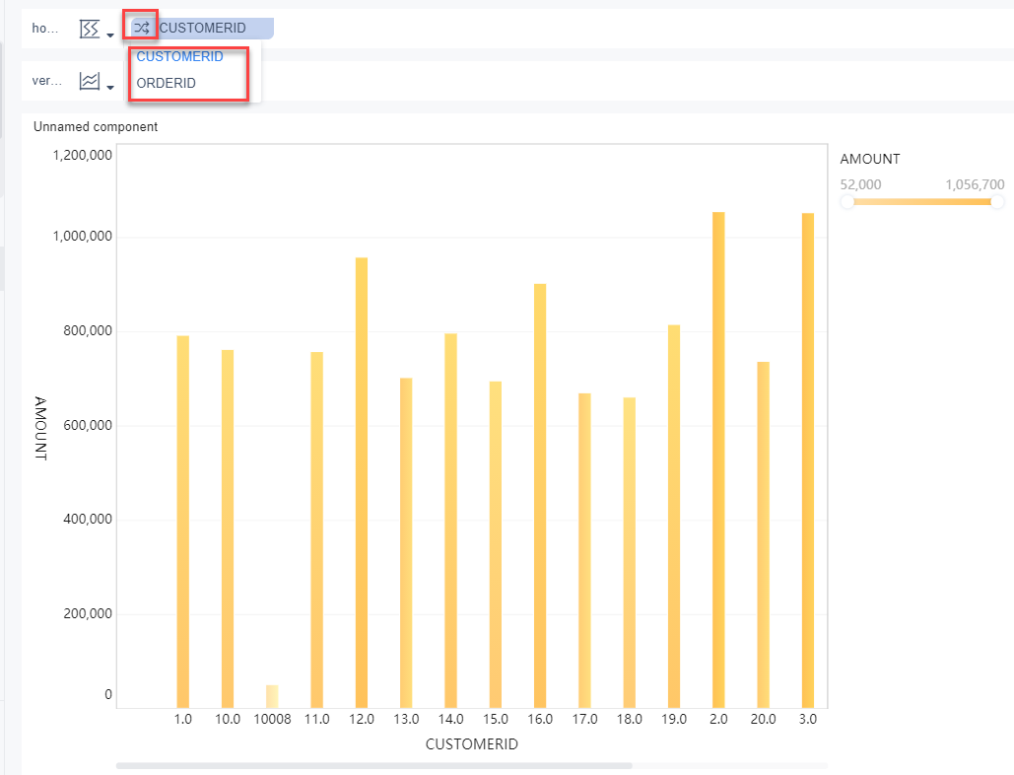Click the AMOUNT legend title
Viewport: 1014px width, 775px height.
[x=870, y=159]
